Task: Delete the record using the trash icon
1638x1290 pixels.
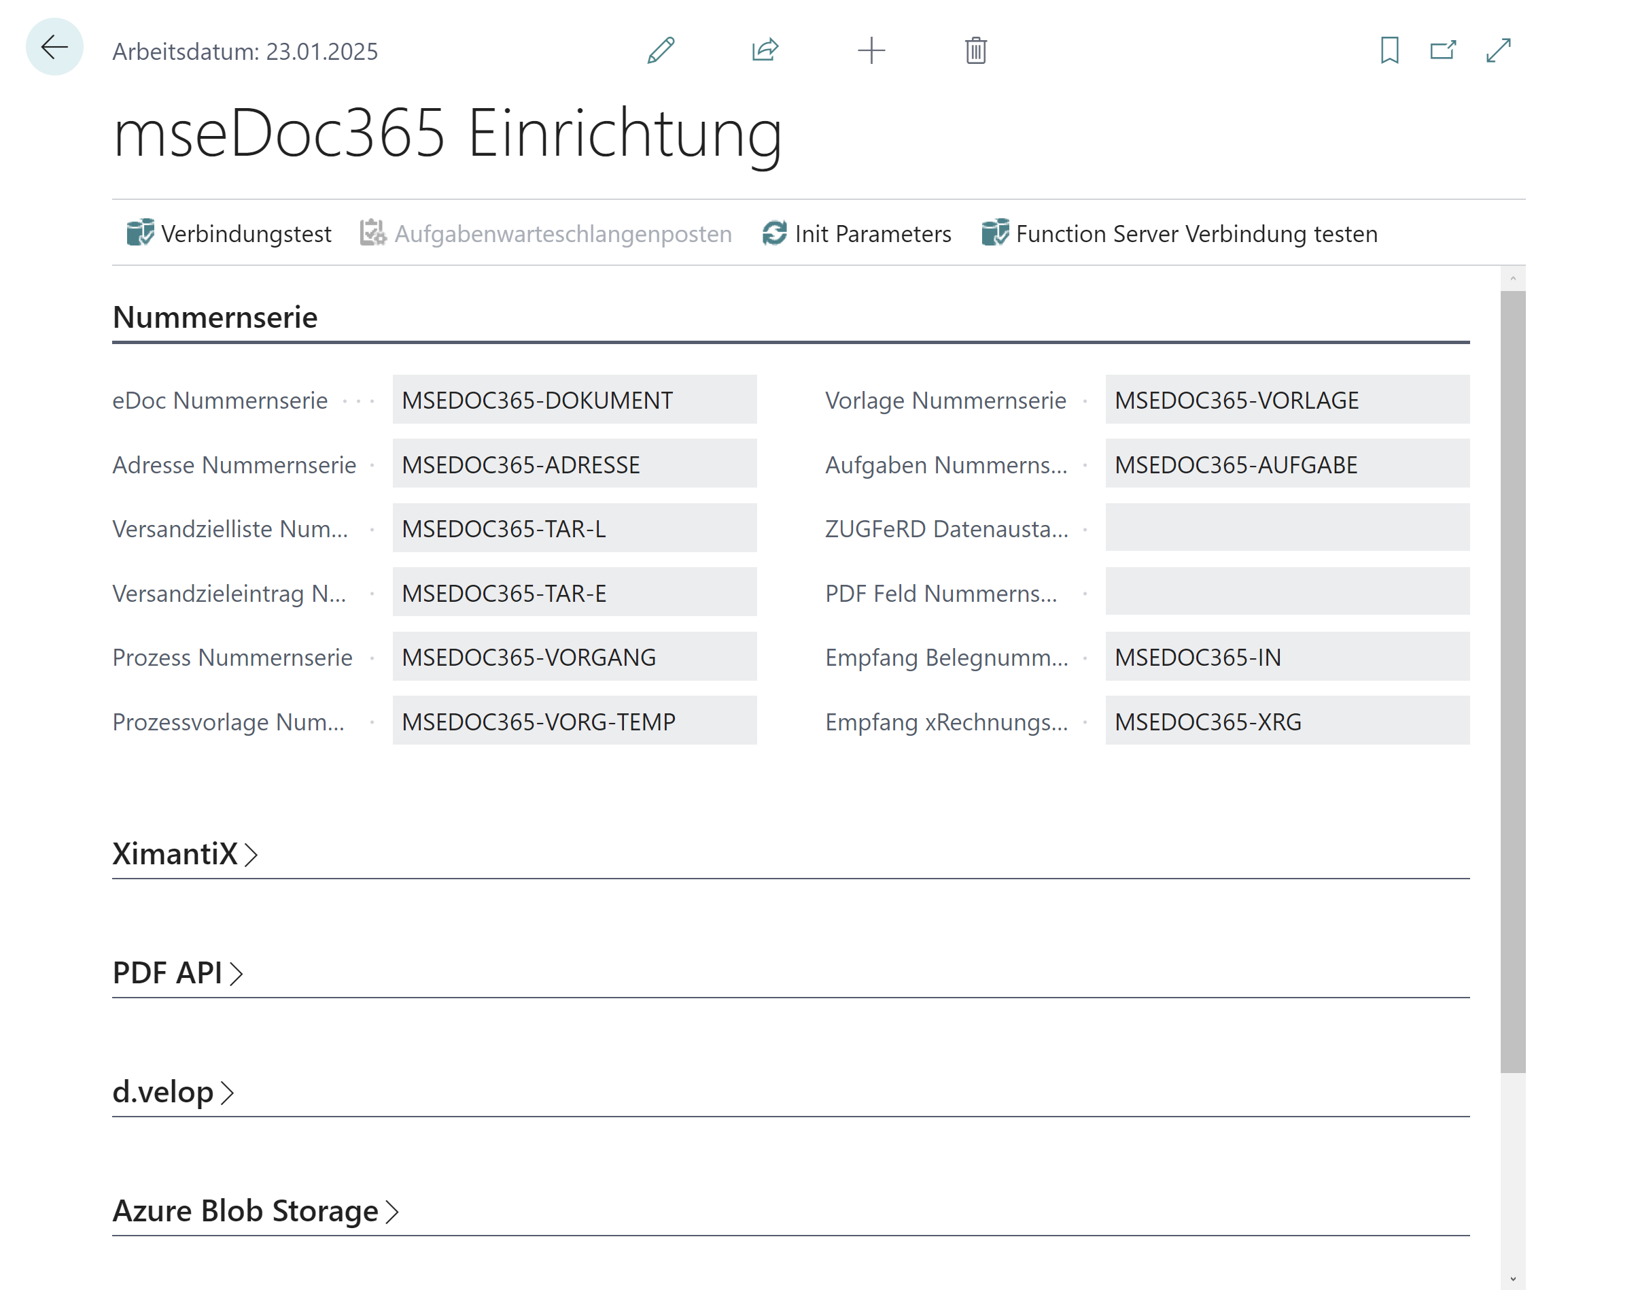Action: (975, 50)
